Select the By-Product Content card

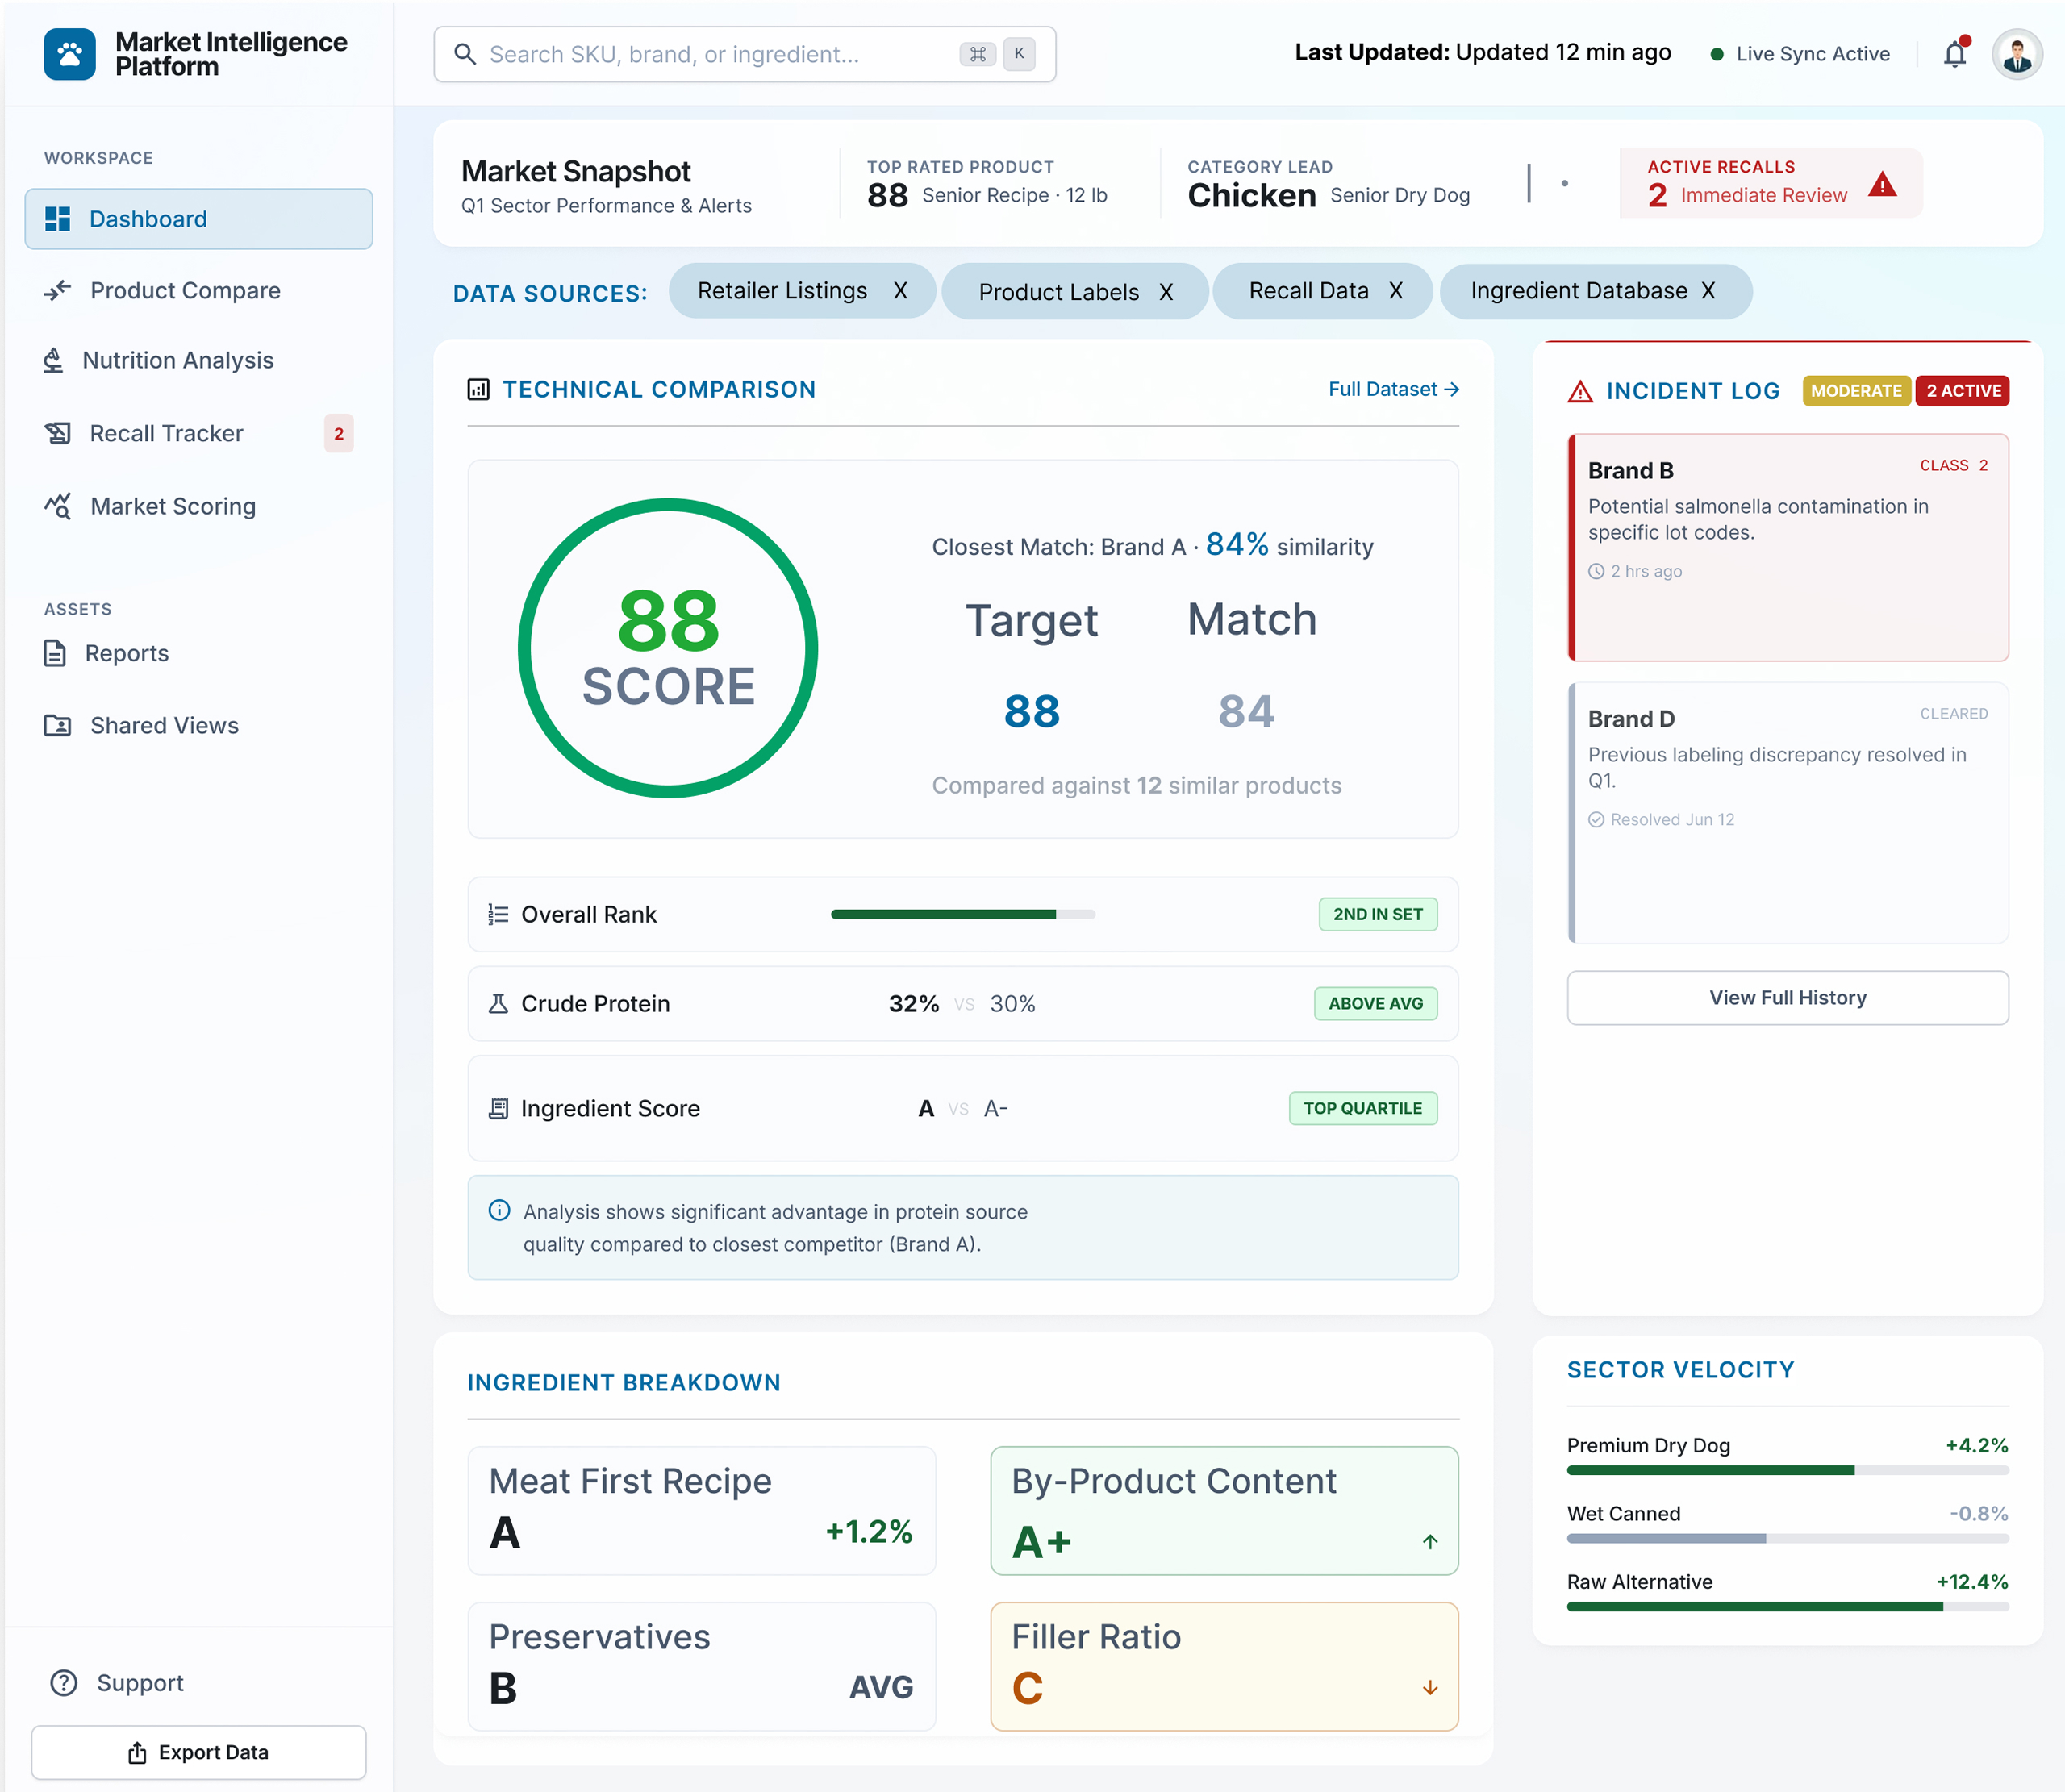(1224, 1510)
